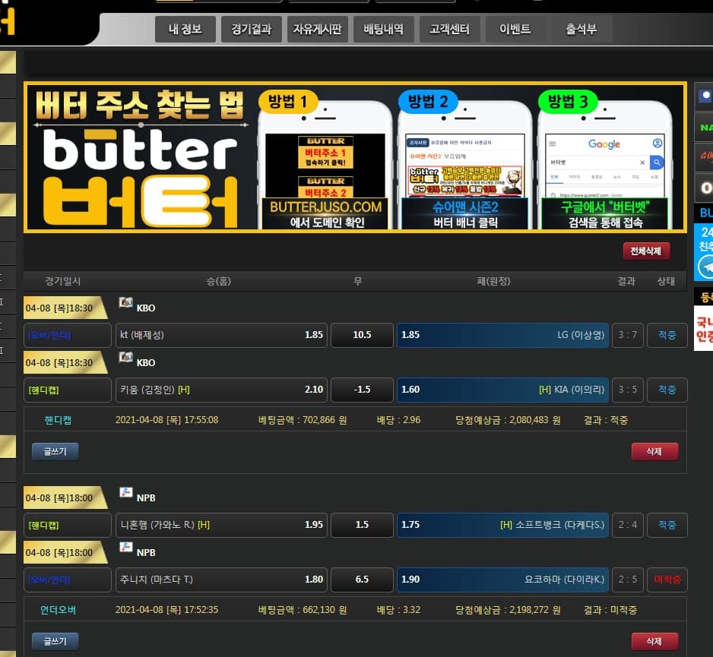
Task: Click the 10.5 over/under line in kt match
Action: 362,335
